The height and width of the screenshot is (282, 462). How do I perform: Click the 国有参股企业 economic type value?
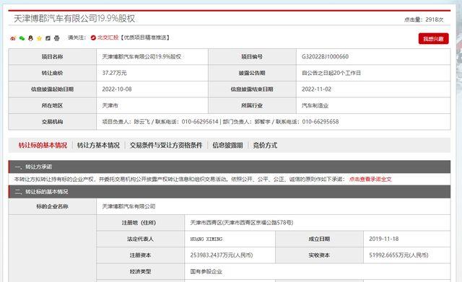tap(206, 271)
